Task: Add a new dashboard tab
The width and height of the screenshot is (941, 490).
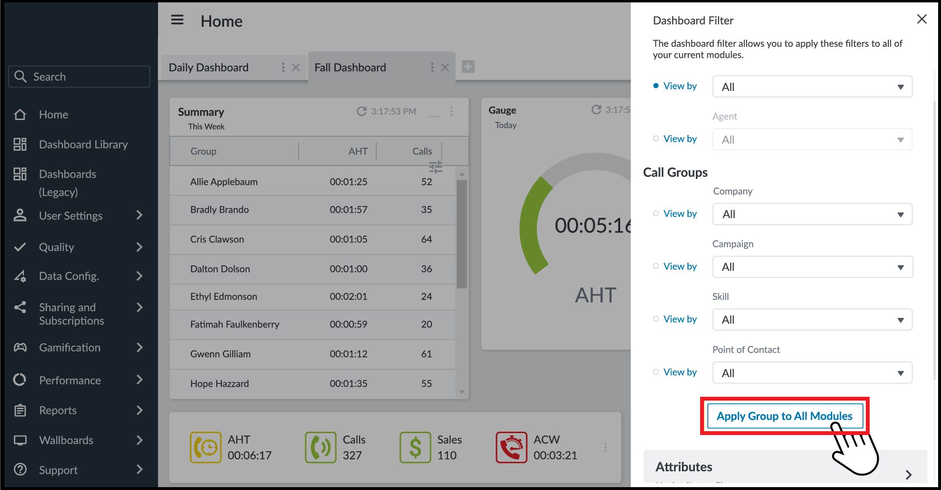Action: 468,67
